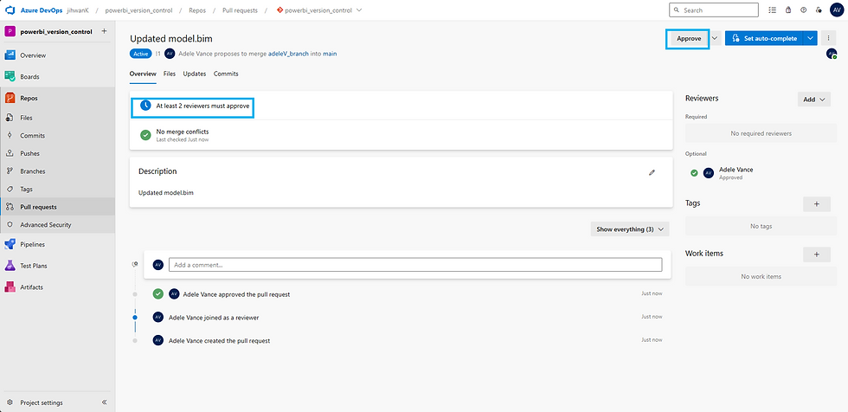This screenshot has width=848, height=412.
Task: Click the plus icon next to powerbi_version_control project
Action: 104,31
